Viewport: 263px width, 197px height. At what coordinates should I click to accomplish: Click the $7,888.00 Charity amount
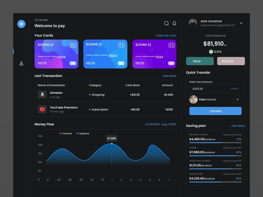click(x=196, y=152)
